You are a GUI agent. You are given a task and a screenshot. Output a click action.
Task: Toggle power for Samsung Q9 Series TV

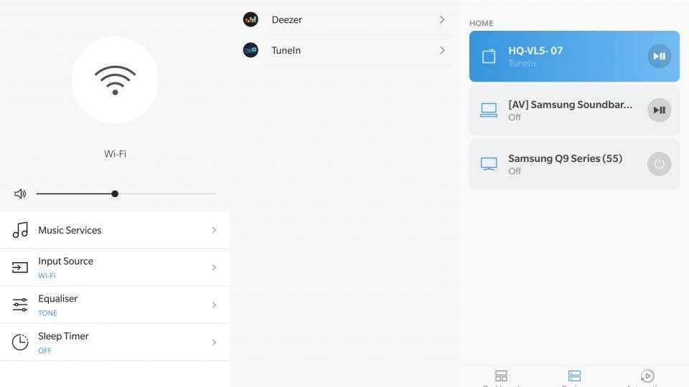(x=659, y=163)
